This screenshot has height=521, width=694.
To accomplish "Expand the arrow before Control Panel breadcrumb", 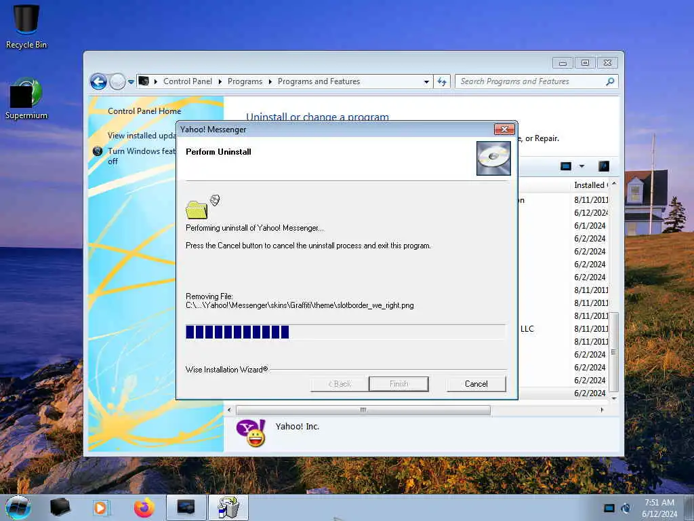I will pyautogui.click(x=156, y=81).
